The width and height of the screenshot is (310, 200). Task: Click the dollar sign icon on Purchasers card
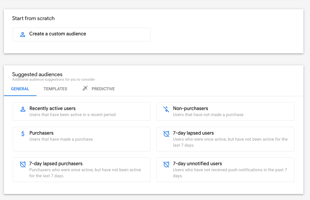click(23, 134)
